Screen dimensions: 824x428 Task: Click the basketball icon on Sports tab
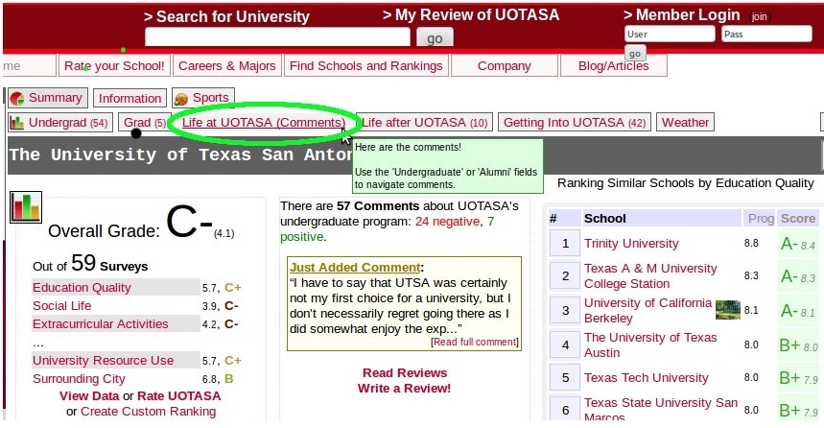[181, 99]
